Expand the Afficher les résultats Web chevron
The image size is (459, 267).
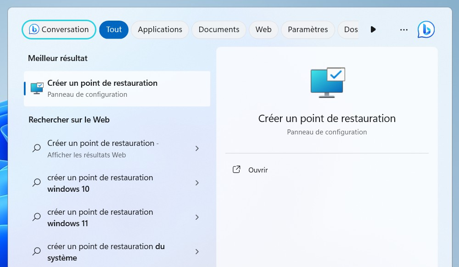197,148
